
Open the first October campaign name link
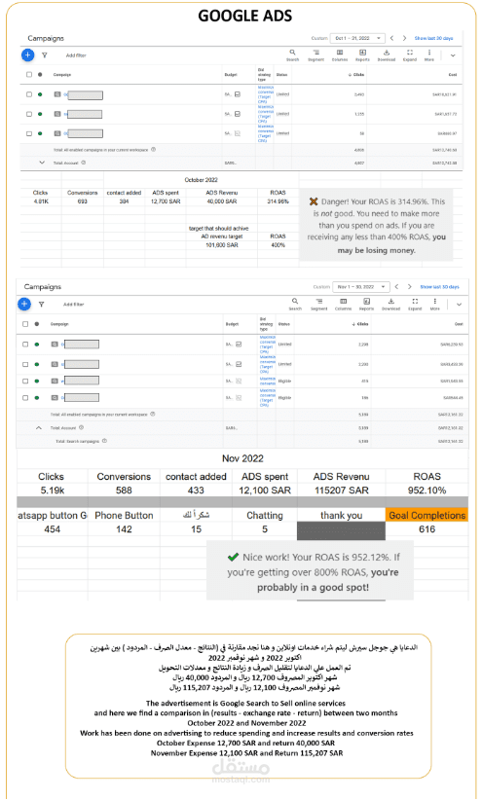(84, 95)
